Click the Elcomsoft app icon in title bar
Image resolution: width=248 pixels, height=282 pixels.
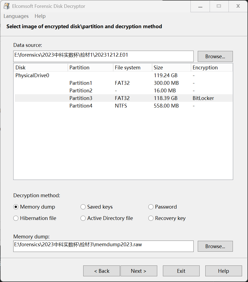point(6,6)
